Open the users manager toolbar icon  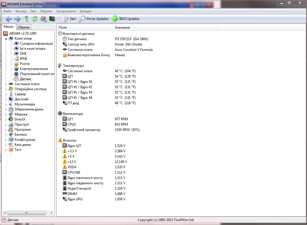(x=43, y=19)
